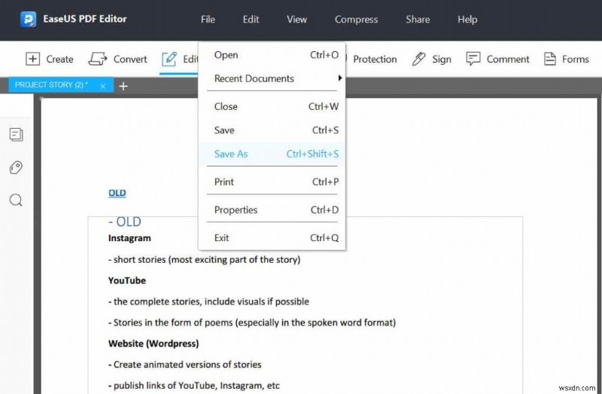
Task: Click the underlined OLD link
Action: tap(117, 193)
